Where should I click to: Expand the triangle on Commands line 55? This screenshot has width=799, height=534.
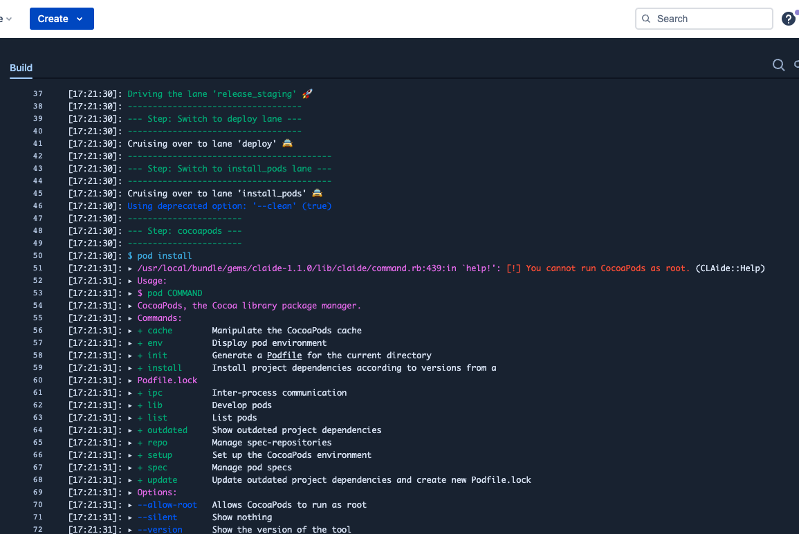130,318
